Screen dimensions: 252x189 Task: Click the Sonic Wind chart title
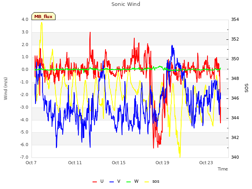(x=126, y=4)
